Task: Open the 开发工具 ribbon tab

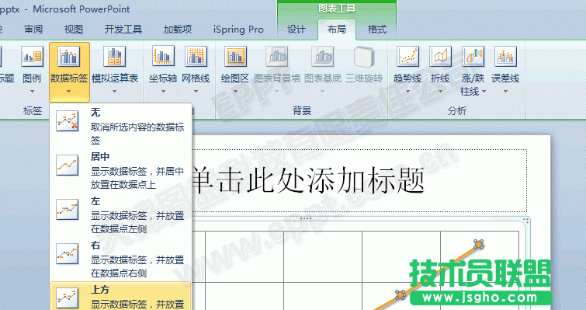Action: [x=123, y=30]
